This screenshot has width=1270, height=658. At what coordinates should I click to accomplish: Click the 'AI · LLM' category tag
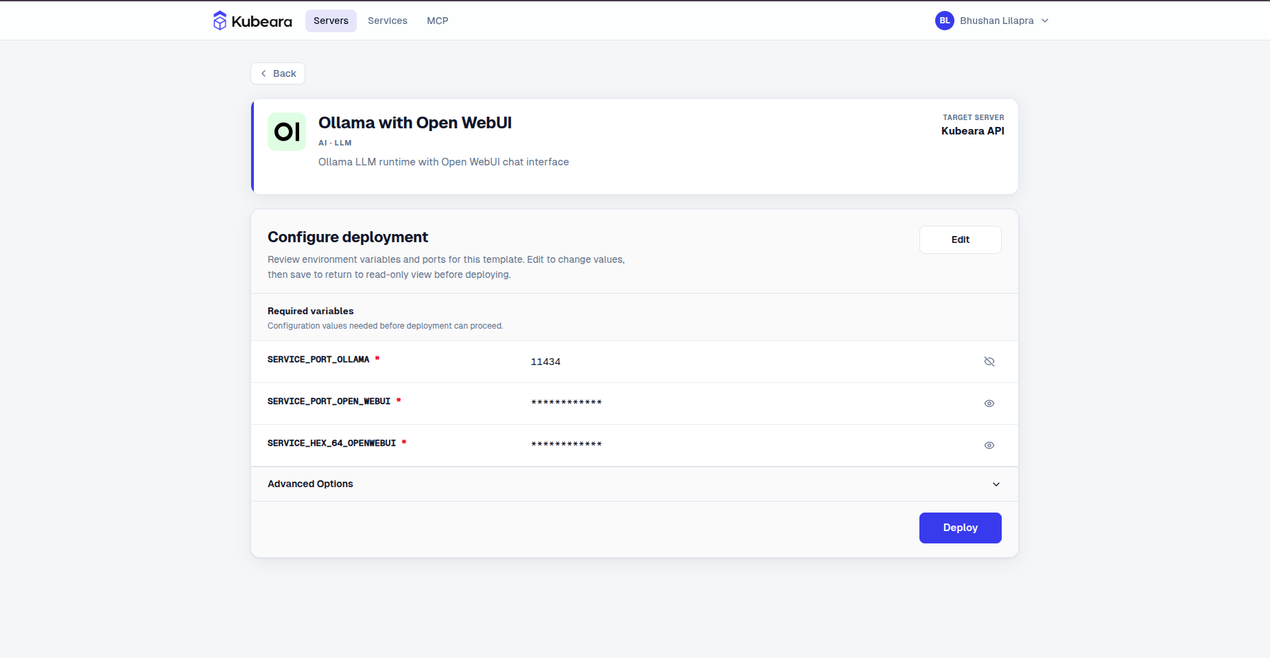click(335, 143)
